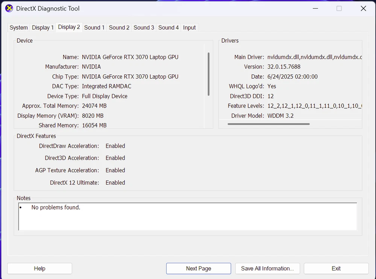Click the Next Page button
Image resolution: width=376 pixels, height=279 pixels.
click(199, 268)
